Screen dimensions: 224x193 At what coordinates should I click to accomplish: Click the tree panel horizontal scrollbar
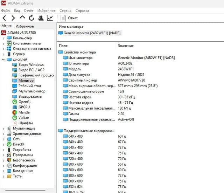click(x=25, y=190)
